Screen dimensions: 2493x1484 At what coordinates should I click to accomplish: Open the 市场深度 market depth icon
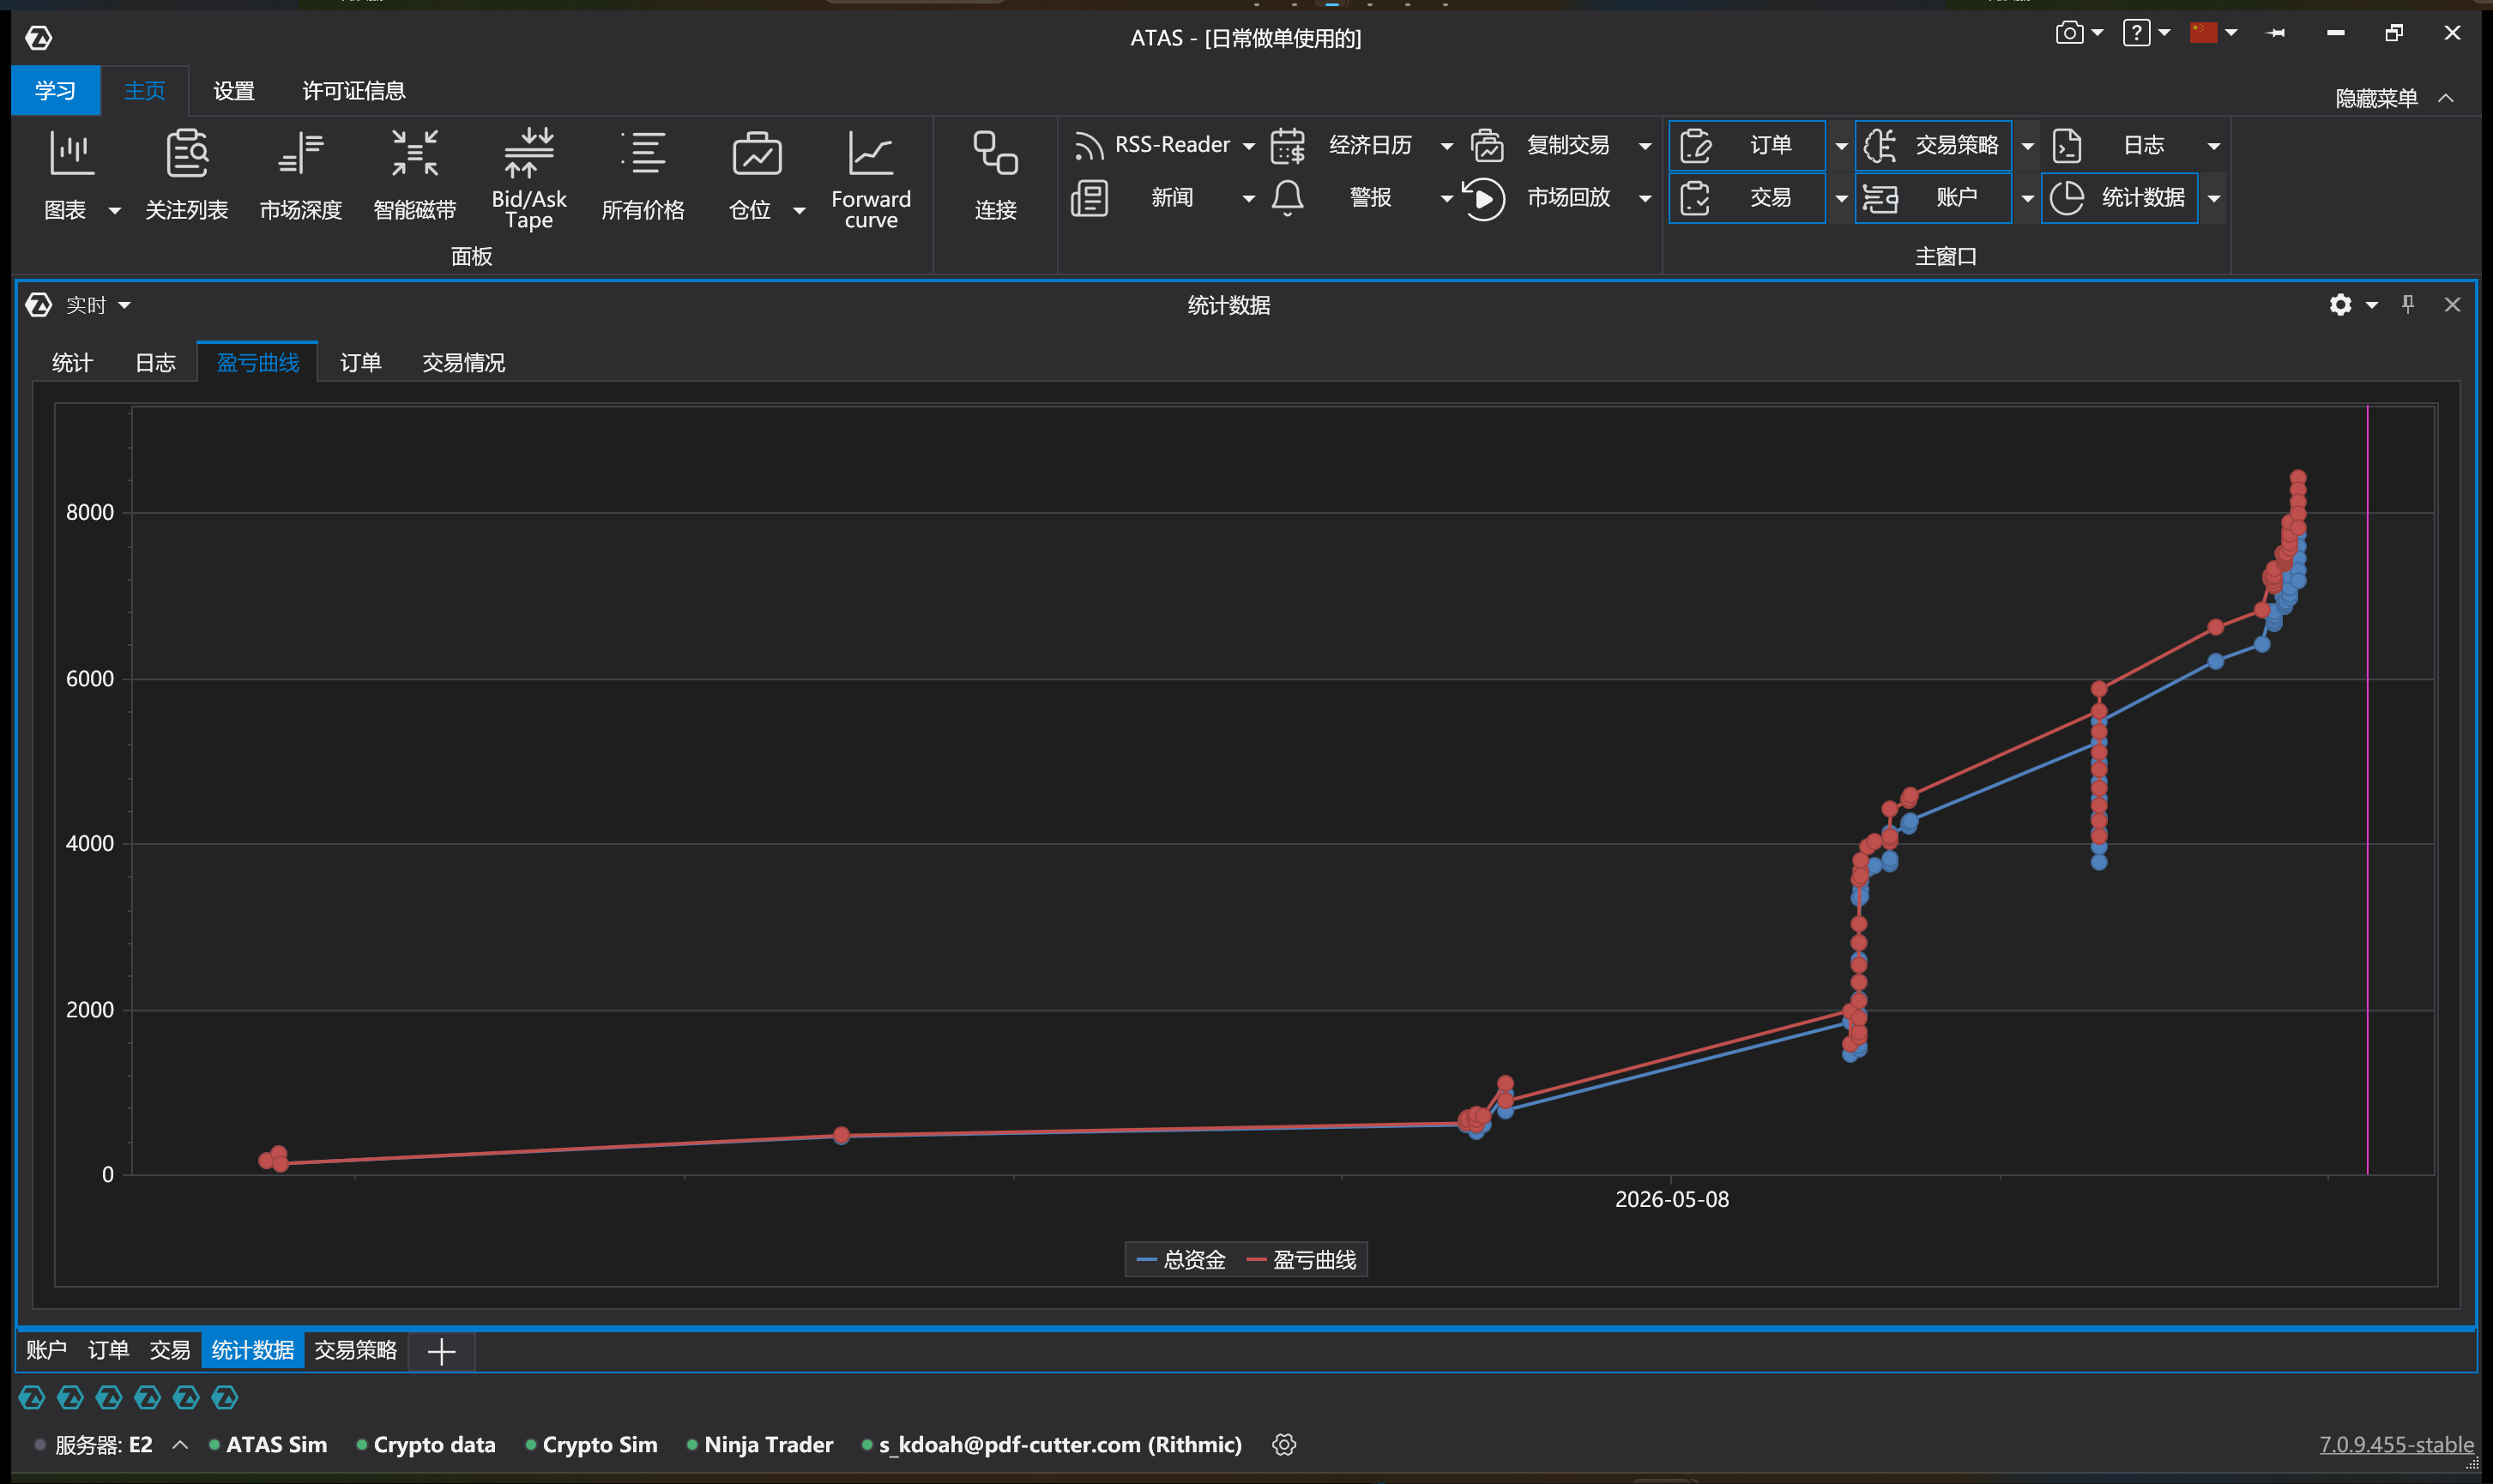(301, 154)
